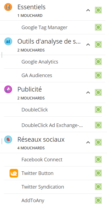Image resolution: width=107 pixels, height=209 pixels.
Task: Click the blue bar-chart analytics icon
Action: coord(8,41)
